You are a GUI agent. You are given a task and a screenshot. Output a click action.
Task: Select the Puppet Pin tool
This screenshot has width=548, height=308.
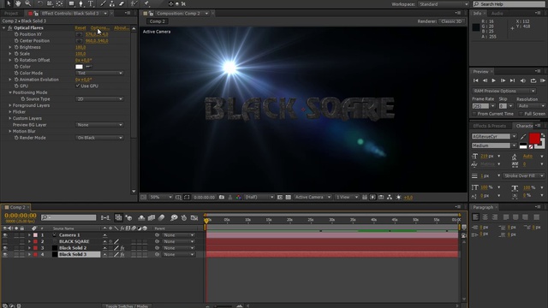pyautogui.click(x=146, y=3)
